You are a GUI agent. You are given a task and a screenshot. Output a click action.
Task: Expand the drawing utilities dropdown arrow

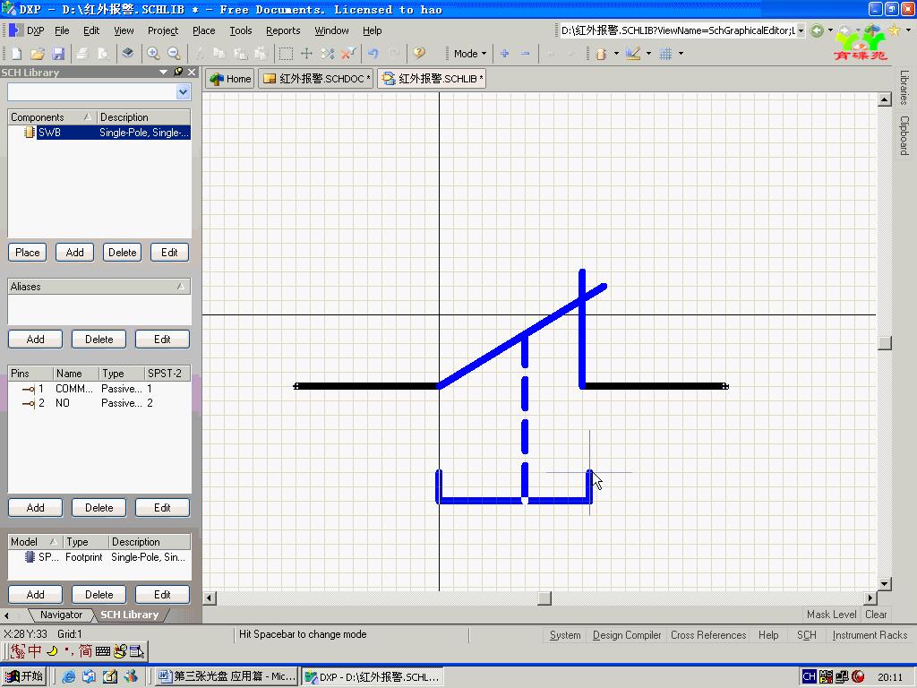pyautogui.click(x=648, y=54)
